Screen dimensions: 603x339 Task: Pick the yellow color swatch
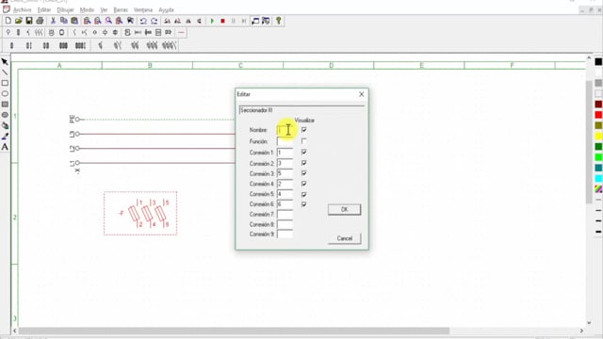pyautogui.click(x=598, y=136)
